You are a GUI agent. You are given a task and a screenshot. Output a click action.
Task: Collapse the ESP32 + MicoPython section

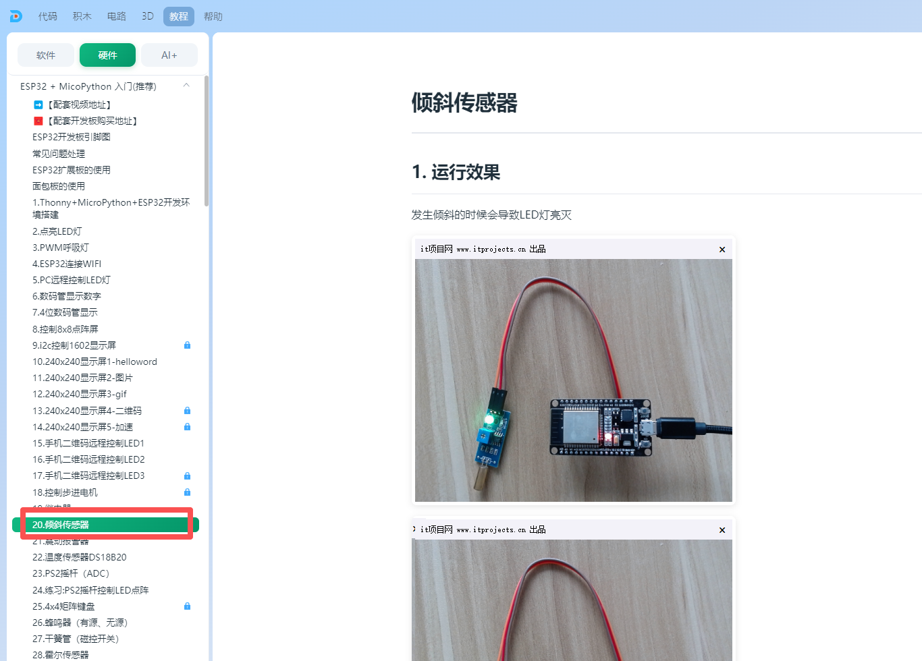tap(186, 86)
